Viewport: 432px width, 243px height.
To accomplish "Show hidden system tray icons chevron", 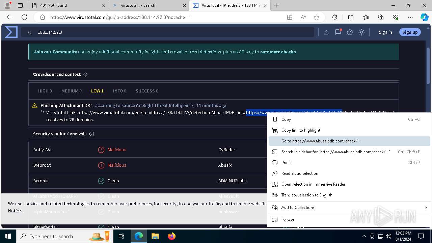I will pos(364,236).
